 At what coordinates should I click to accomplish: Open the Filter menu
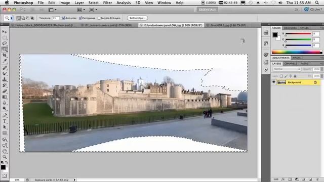[x=107, y=3]
